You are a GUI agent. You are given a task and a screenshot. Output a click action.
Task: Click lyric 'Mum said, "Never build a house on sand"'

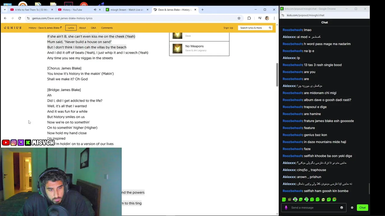79,42
